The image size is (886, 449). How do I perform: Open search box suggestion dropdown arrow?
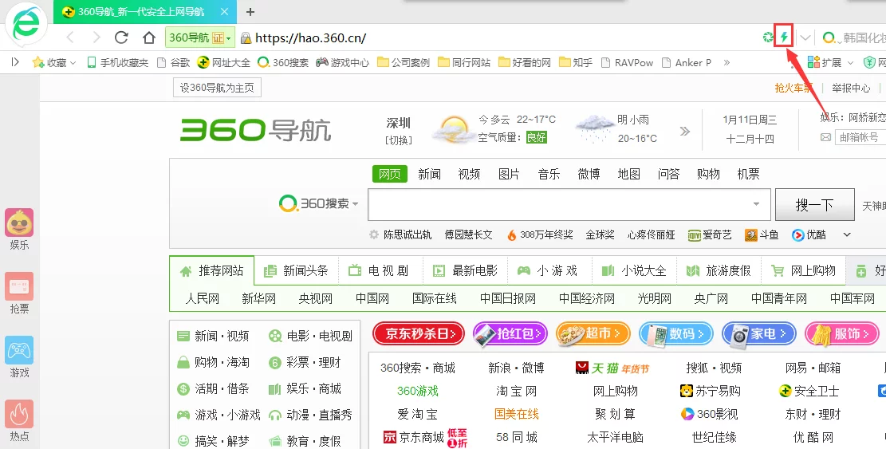coord(756,204)
